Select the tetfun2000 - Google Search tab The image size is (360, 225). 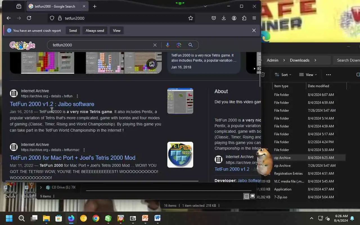[x=57, y=6]
